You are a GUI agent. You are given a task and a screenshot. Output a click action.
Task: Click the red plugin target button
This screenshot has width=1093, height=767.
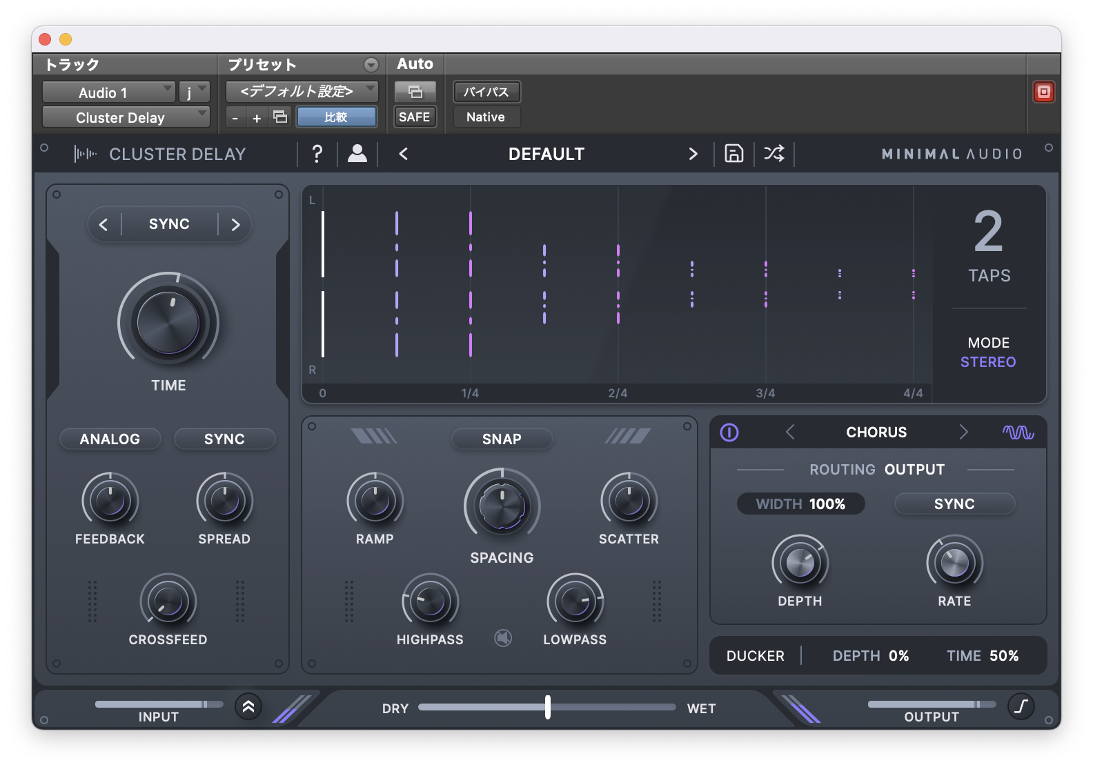(x=1043, y=92)
